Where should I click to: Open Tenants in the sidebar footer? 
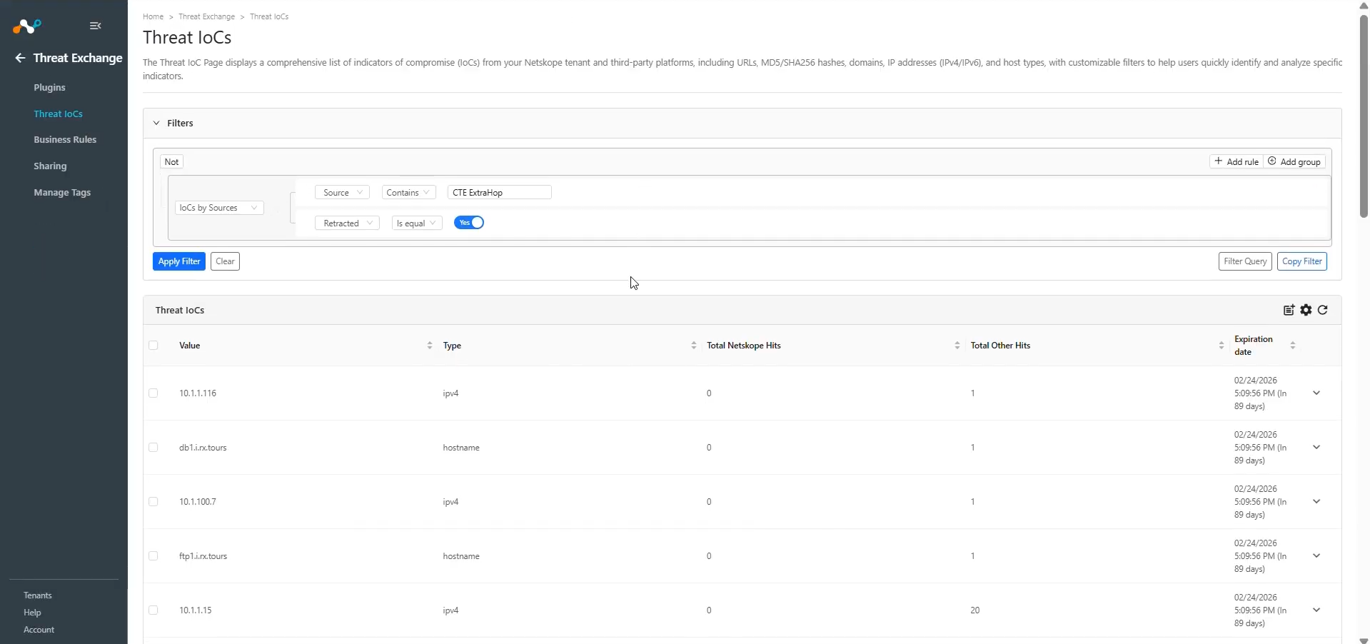(x=38, y=595)
